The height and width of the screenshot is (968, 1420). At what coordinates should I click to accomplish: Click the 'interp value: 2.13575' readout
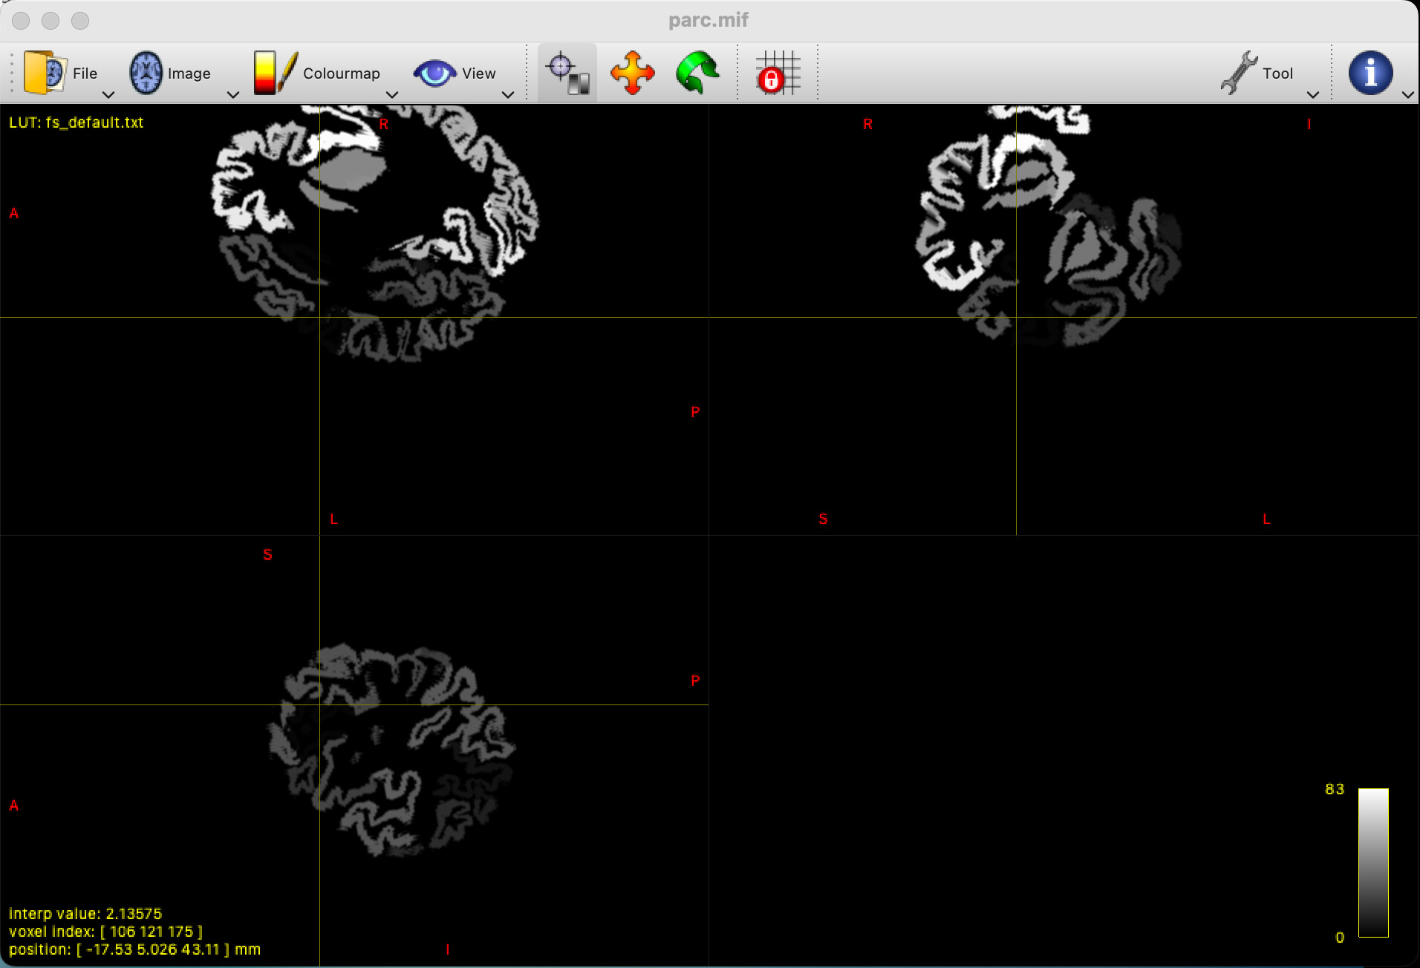tap(85, 914)
